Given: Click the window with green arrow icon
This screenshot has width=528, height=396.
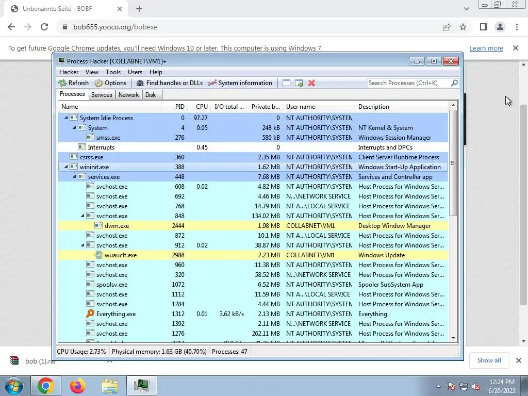Looking at the screenshot, I should 299,83.
